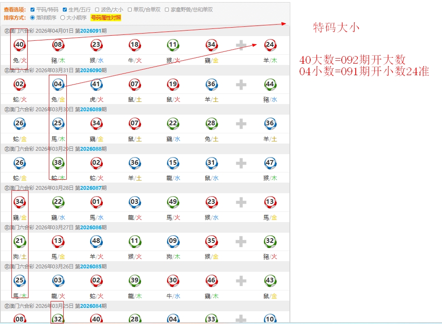
Task: Select red ball 46 in draw 2026085
Action: point(211,280)
